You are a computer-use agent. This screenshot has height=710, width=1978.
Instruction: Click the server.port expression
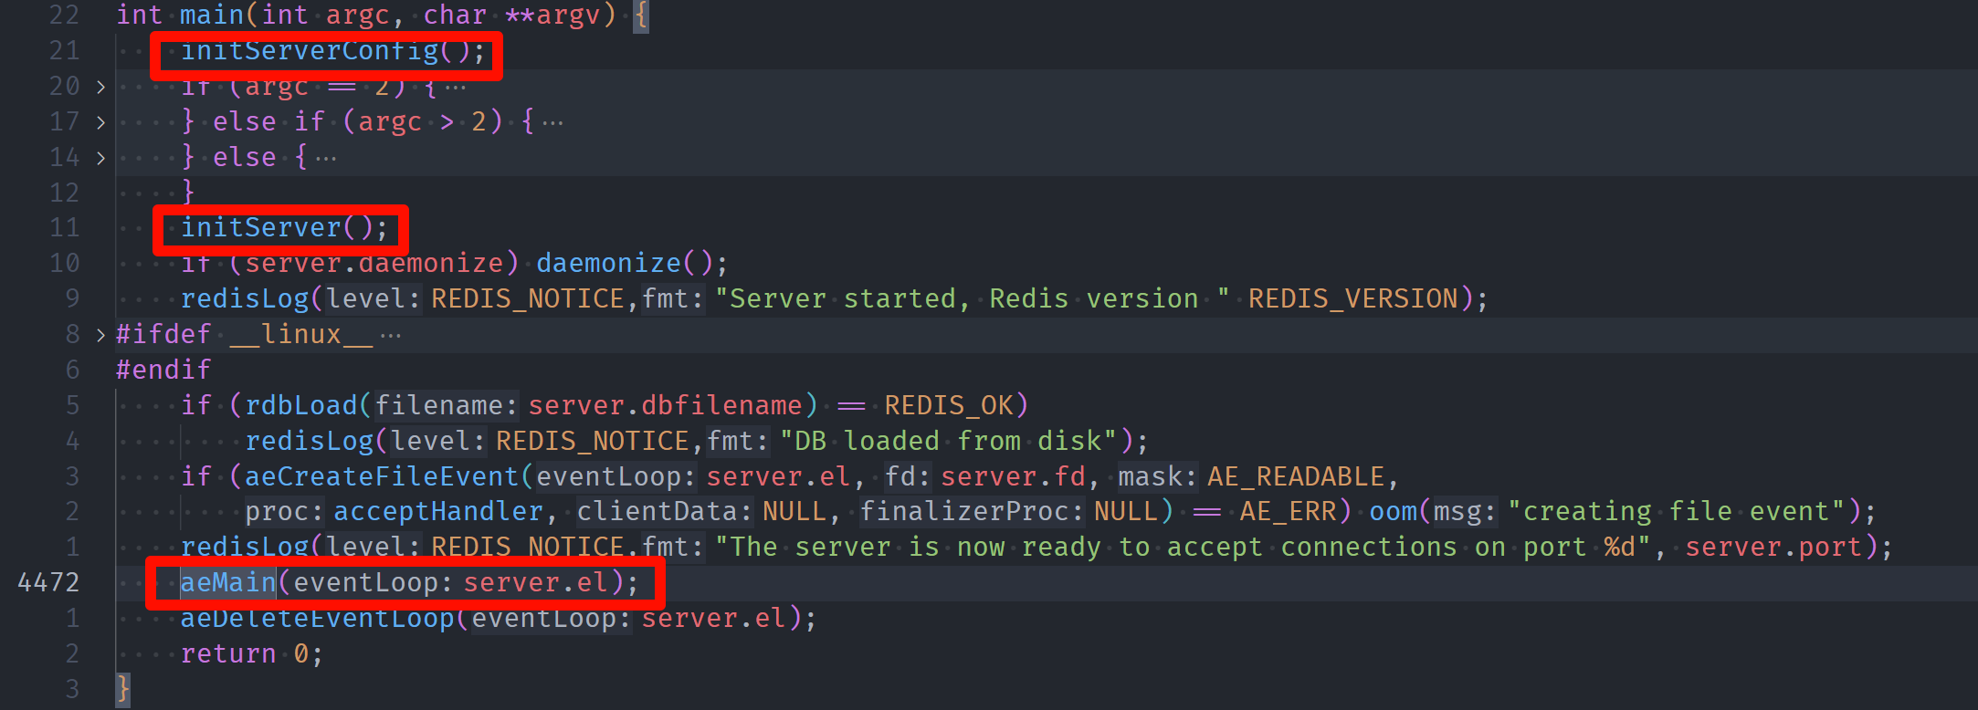[x=1773, y=548]
